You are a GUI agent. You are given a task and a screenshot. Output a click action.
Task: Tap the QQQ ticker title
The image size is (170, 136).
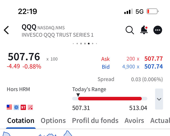29,27
